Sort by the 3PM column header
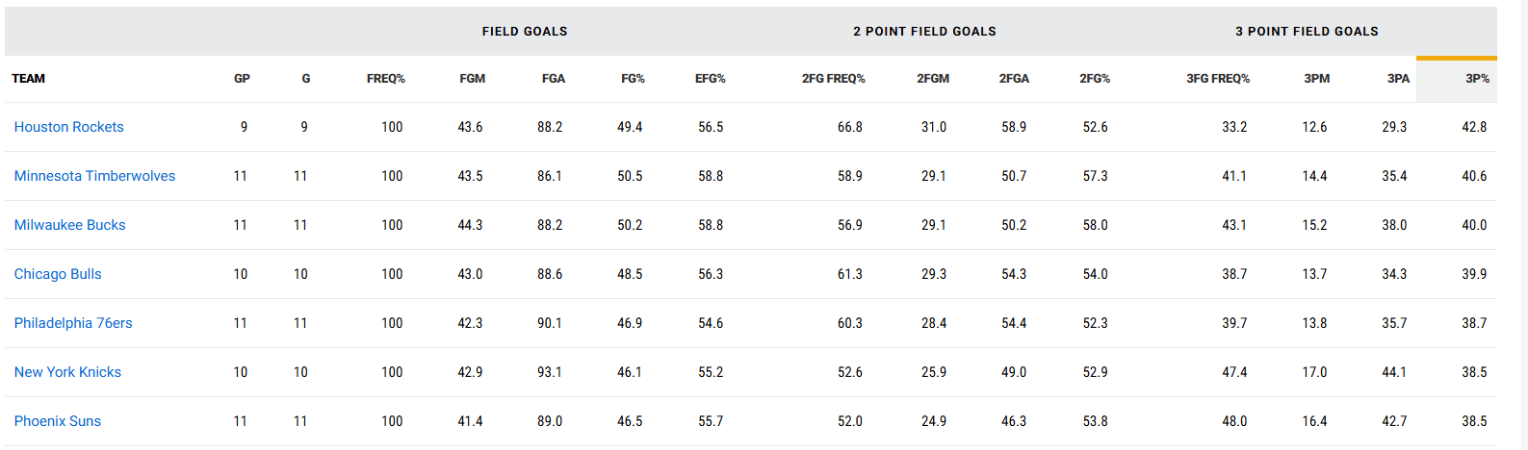Viewport: 1528px width, 450px height. pyautogui.click(x=1316, y=79)
